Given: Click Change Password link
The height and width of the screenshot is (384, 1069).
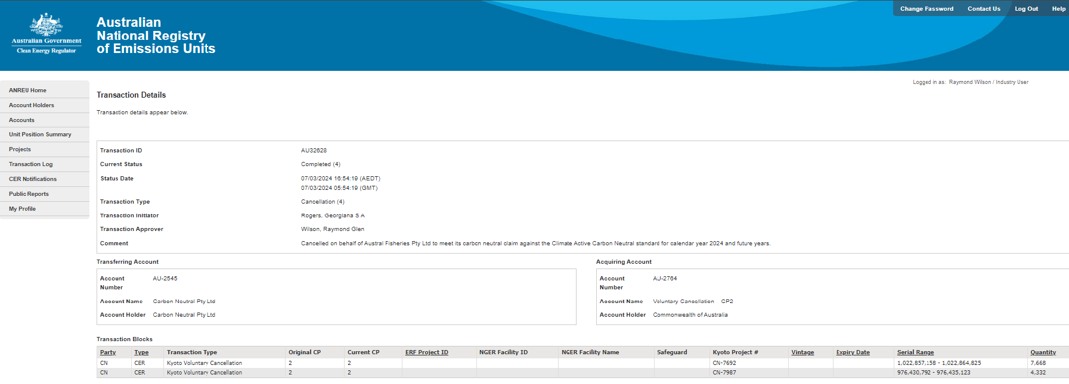Looking at the screenshot, I should (927, 9).
